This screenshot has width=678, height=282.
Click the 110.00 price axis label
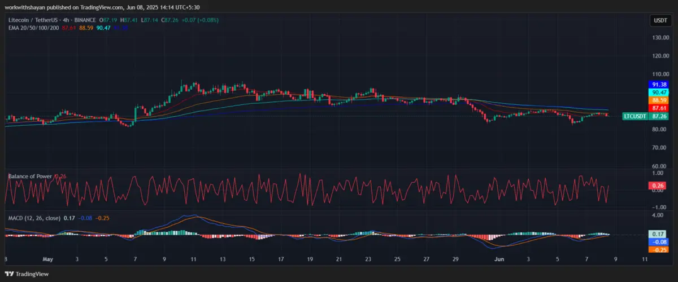(660, 74)
